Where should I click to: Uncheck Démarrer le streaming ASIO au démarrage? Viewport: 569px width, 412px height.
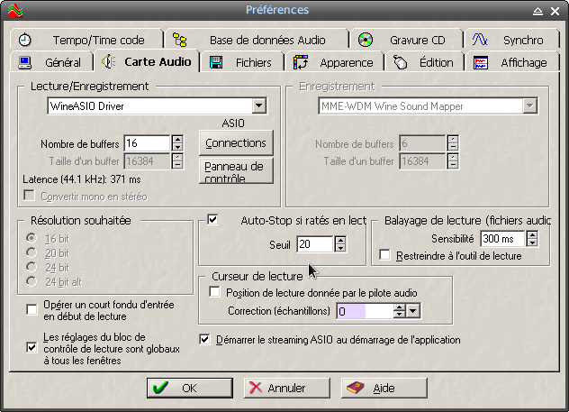205,340
